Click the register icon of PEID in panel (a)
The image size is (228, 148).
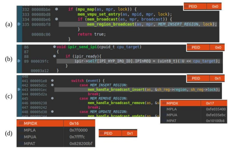pyautogui.click(x=186, y=6)
